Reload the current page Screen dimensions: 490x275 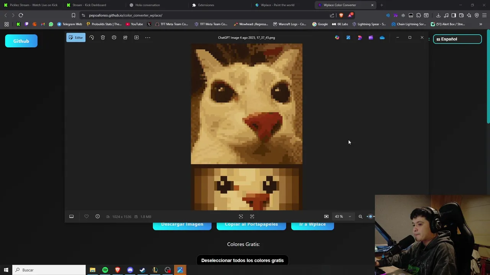point(21,15)
